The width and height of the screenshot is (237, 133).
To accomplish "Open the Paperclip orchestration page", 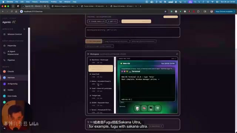I will (11, 46).
